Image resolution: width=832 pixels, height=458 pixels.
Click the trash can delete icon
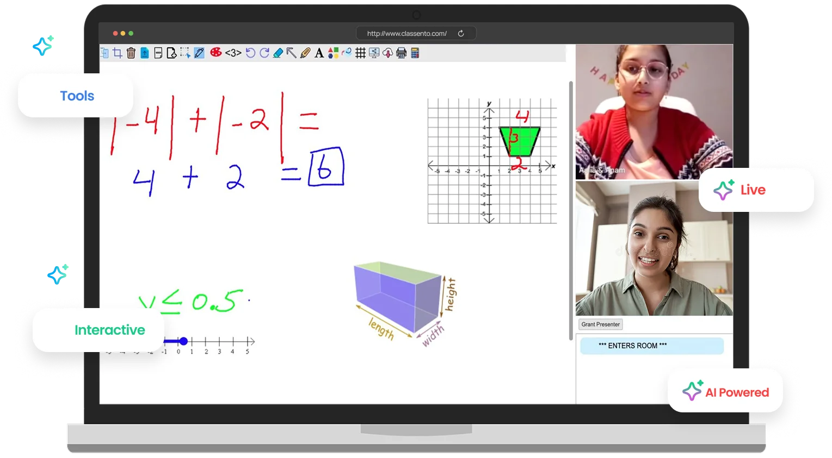131,53
